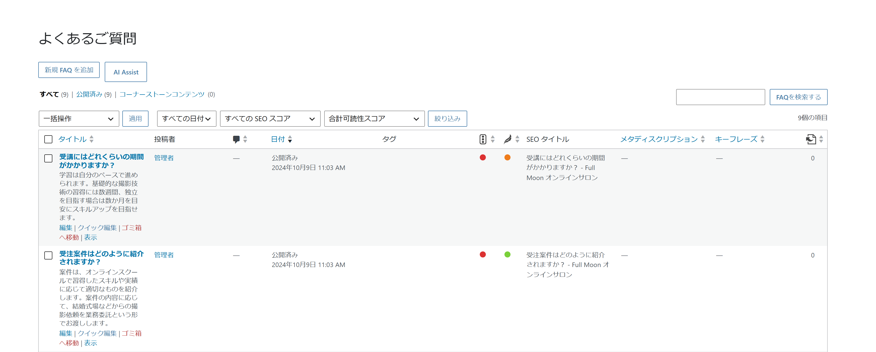This screenshot has width=876, height=352.
Task: Sort by readability feather icon column
Action: tap(508, 139)
